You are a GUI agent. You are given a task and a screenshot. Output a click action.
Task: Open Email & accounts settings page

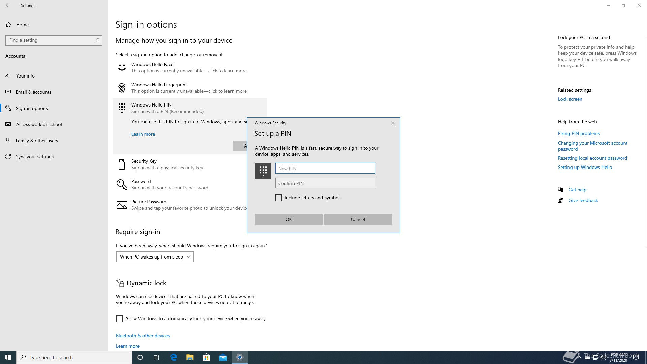pyautogui.click(x=33, y=92)
